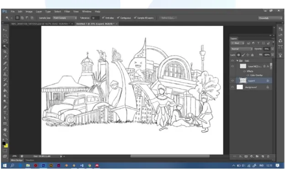Open the Window menu

pyautogui.click(x=87, y=11)
